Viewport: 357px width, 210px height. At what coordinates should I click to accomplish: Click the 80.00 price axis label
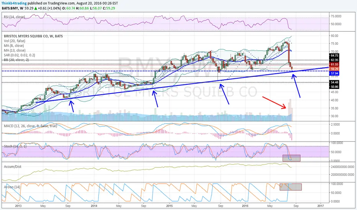(x=334, y=36)
